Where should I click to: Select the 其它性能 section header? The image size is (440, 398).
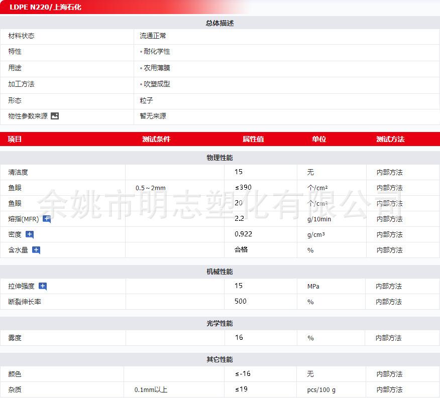point(219,359)
